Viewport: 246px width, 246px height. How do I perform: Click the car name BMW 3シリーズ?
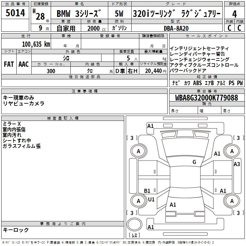[x=79, y=14]
